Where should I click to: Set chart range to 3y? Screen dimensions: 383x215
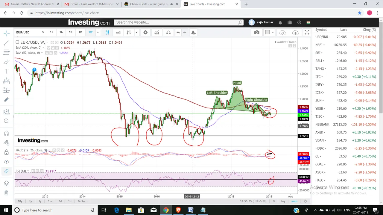[31, 201]
